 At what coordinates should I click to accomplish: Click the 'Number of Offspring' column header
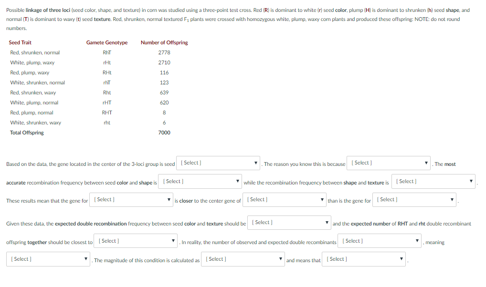(164, 42)
